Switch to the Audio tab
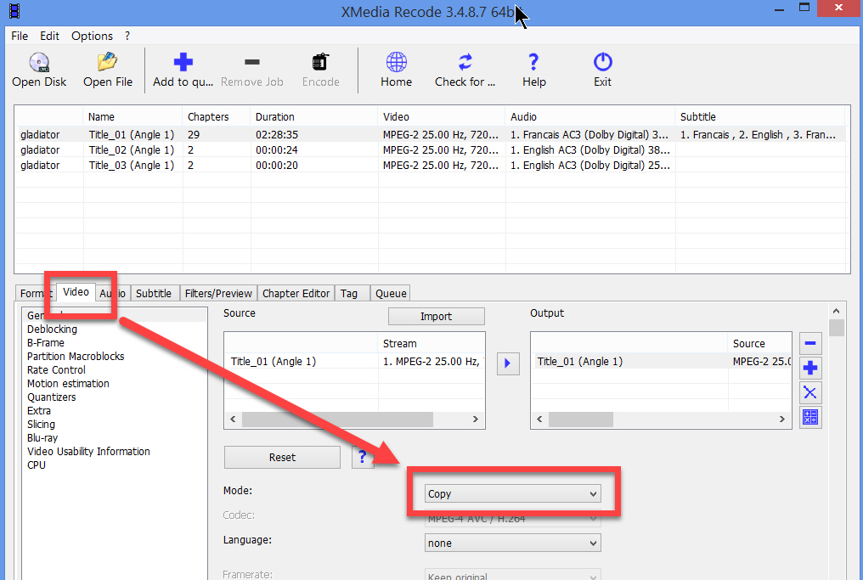 point(113,293)
